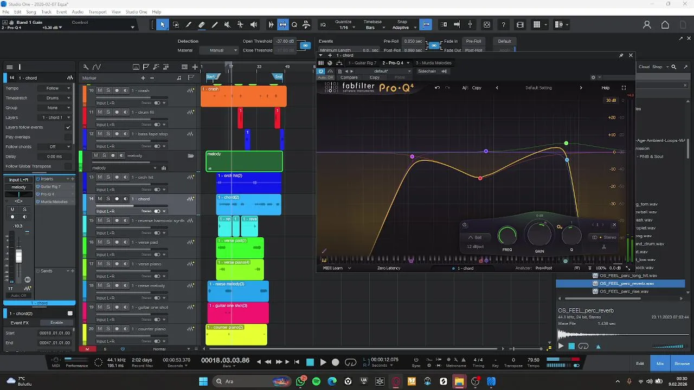694x390 pixels.
Task: Open melody folder track folder icon
Action: (191, 156)
